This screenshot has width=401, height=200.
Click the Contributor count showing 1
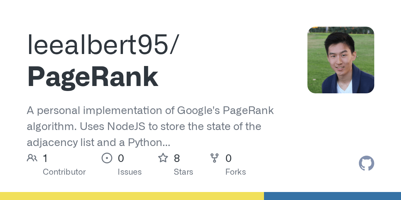pyautogui.click(x=45, y=158)
